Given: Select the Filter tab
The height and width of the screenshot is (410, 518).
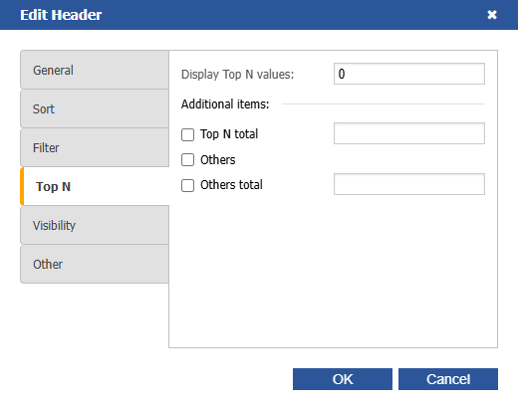Looking at the screenshot, I should 95,147.
